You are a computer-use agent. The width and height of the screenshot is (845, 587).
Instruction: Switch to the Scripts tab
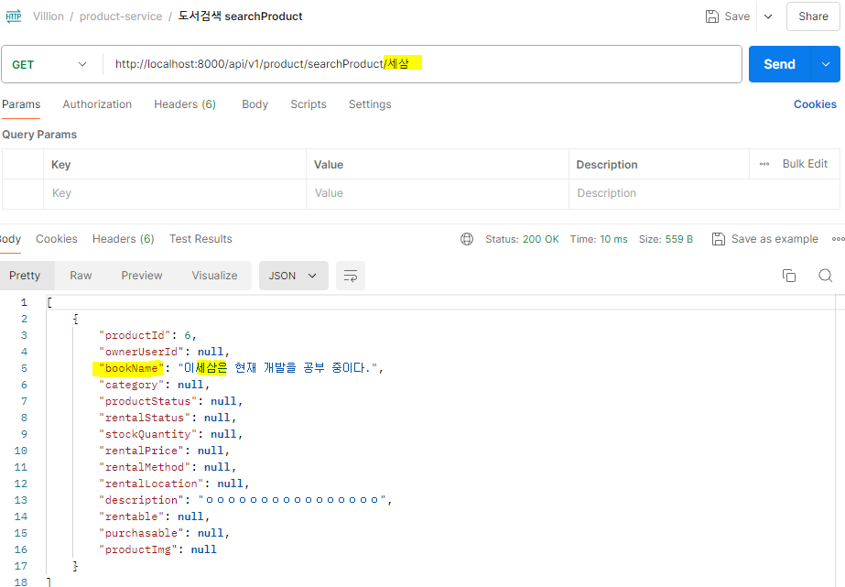pyautogui.click(x=309, y=104)
